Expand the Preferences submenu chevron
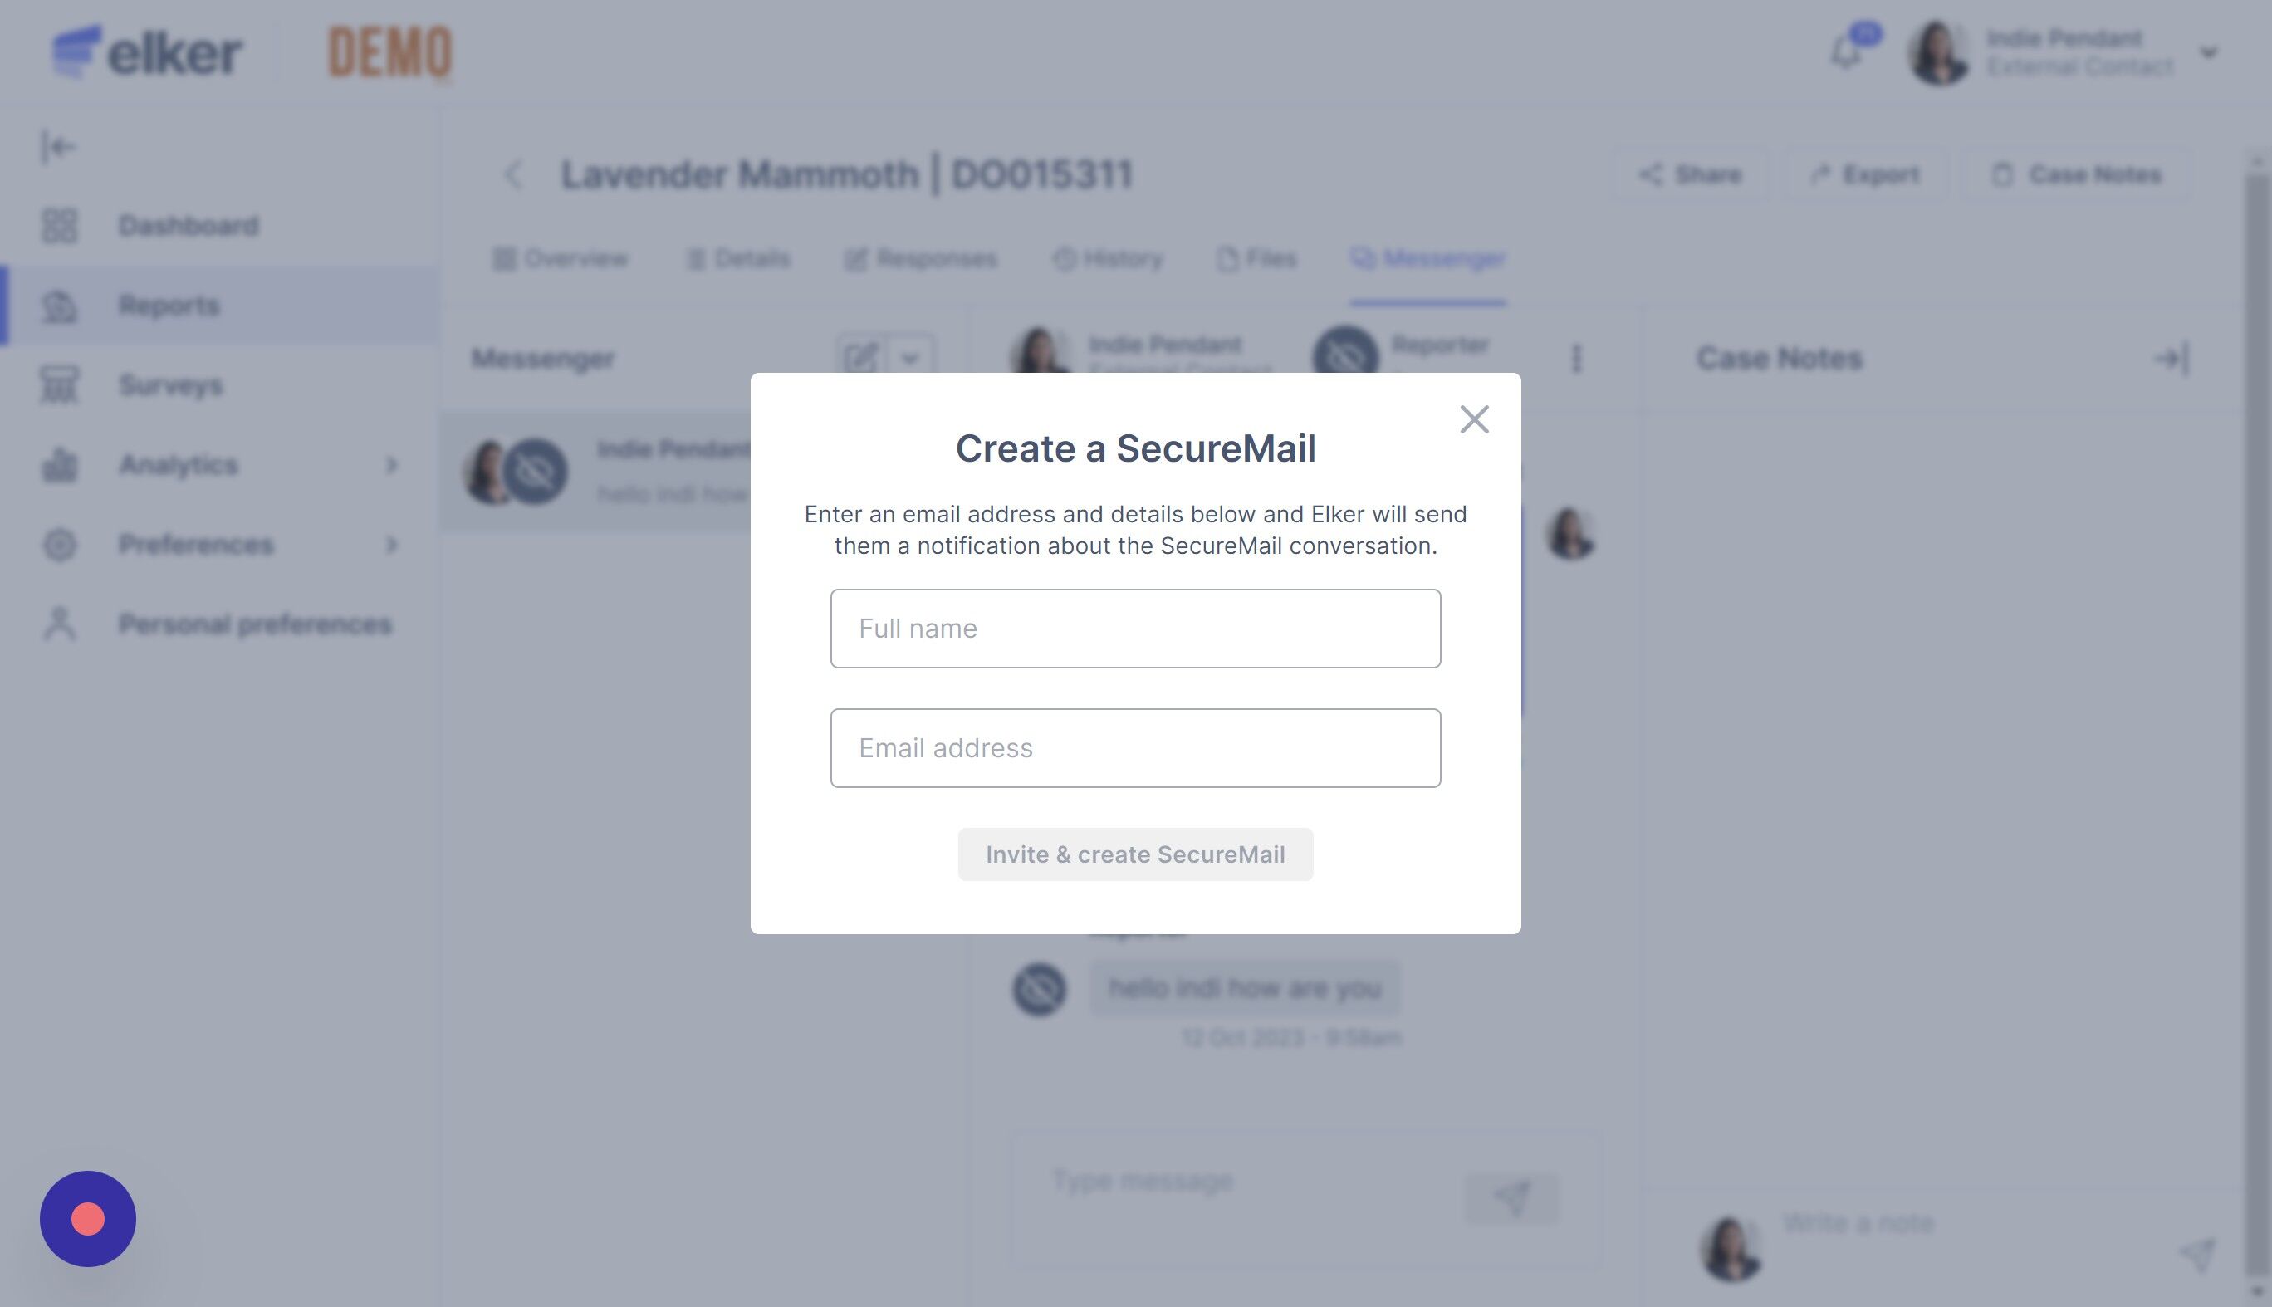The height and width of the screenshot is (1307, 2272). click(390, 545)
